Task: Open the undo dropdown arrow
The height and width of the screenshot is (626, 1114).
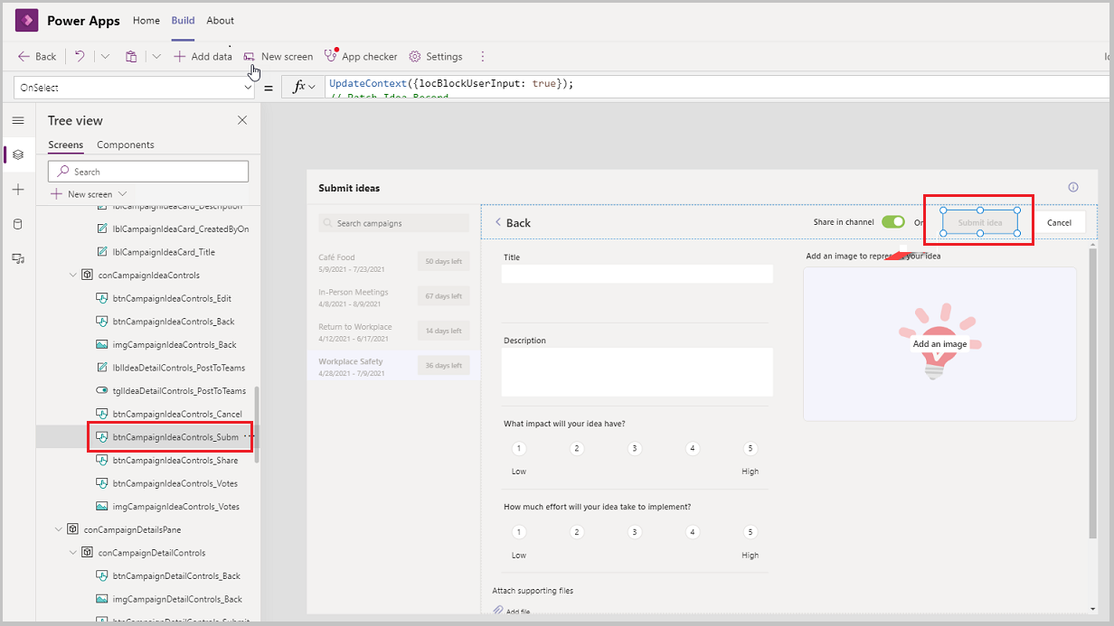Action: click(x=106, y=56)
